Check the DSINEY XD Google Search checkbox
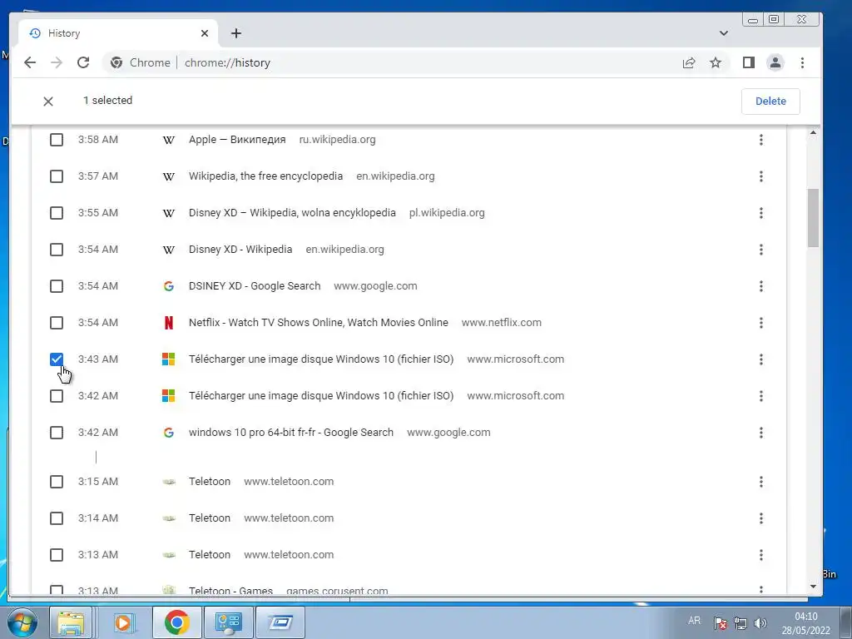This screenshot has width=852, height=639. [x=57, y=286]
